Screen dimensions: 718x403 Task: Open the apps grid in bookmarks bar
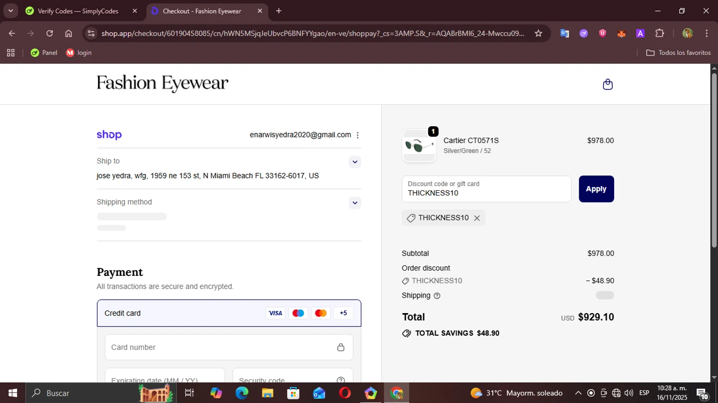click(x=11, y=53)
